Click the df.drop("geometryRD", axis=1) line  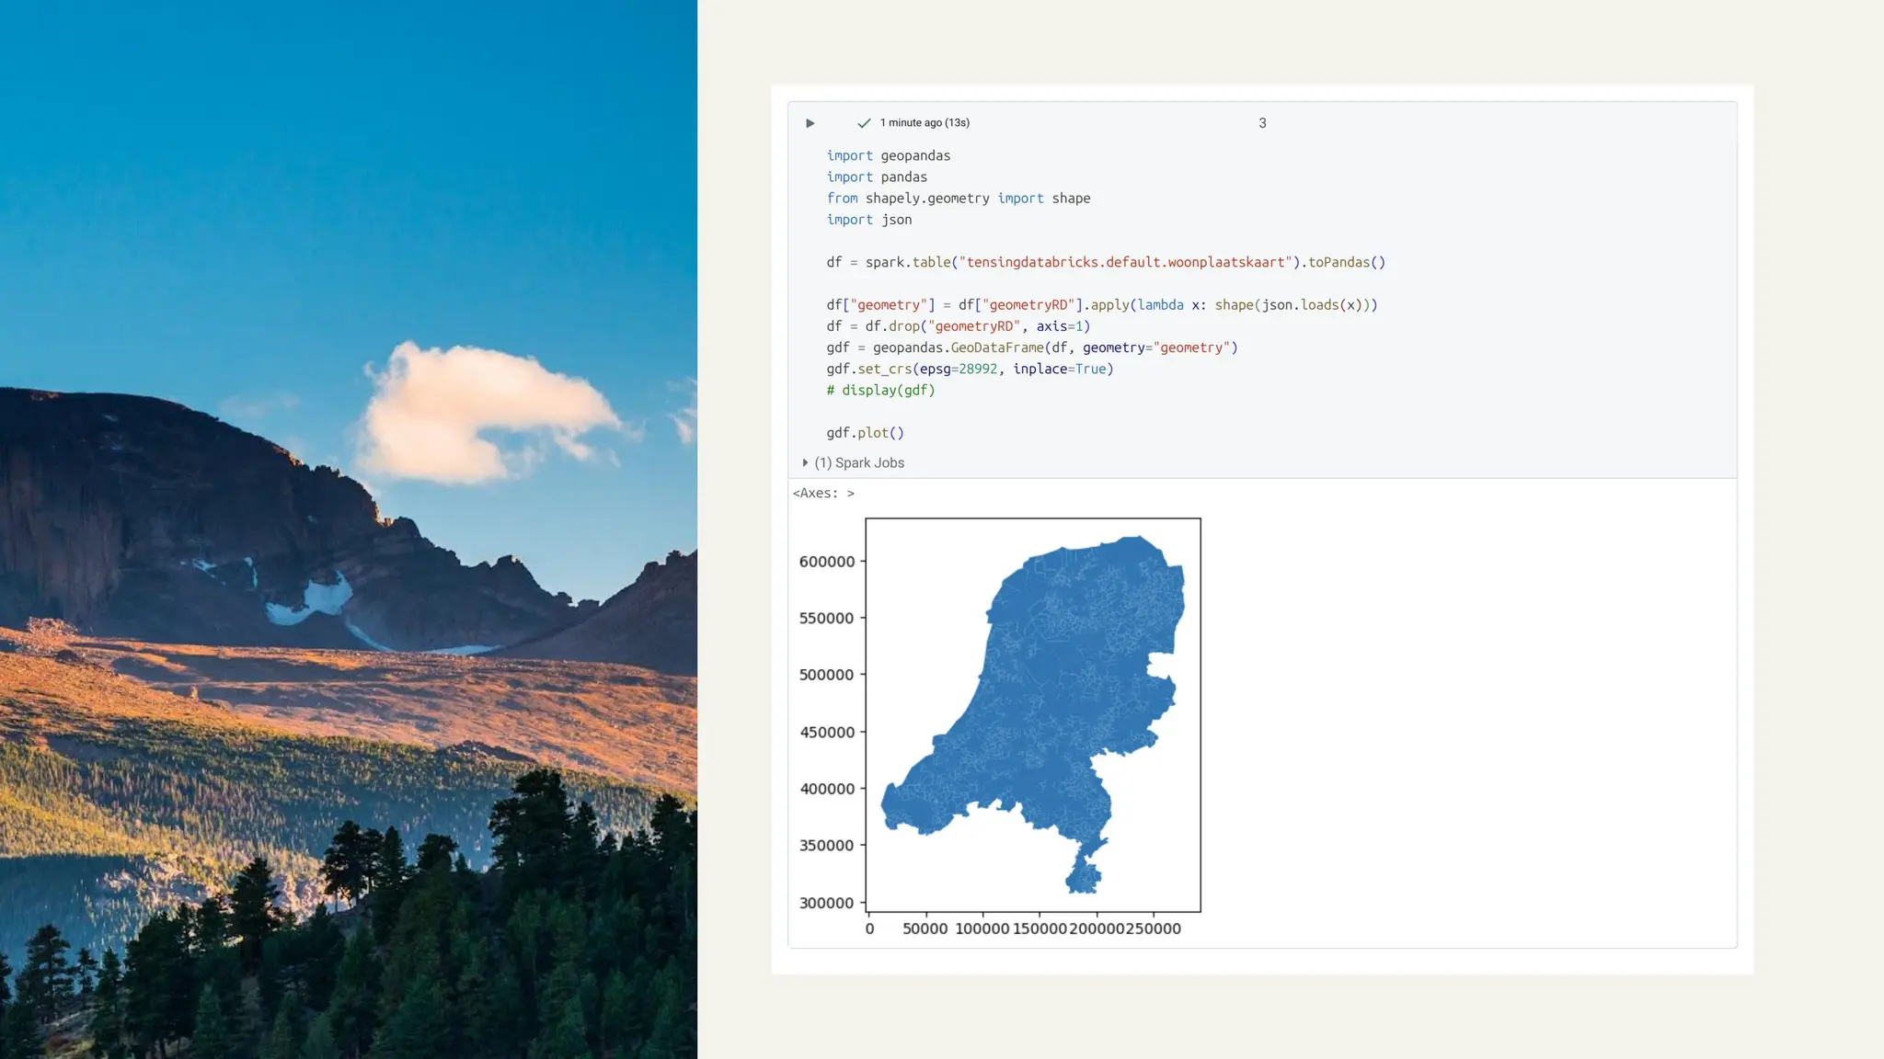coord(958,326)
